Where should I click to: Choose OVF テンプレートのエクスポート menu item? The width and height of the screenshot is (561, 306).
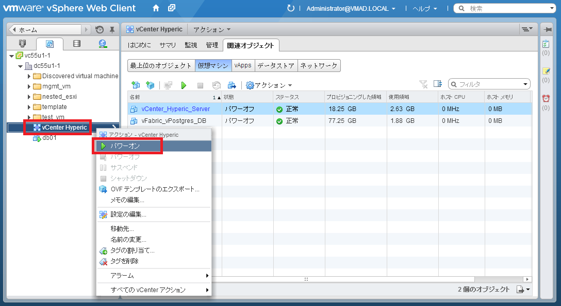point(154,189)
